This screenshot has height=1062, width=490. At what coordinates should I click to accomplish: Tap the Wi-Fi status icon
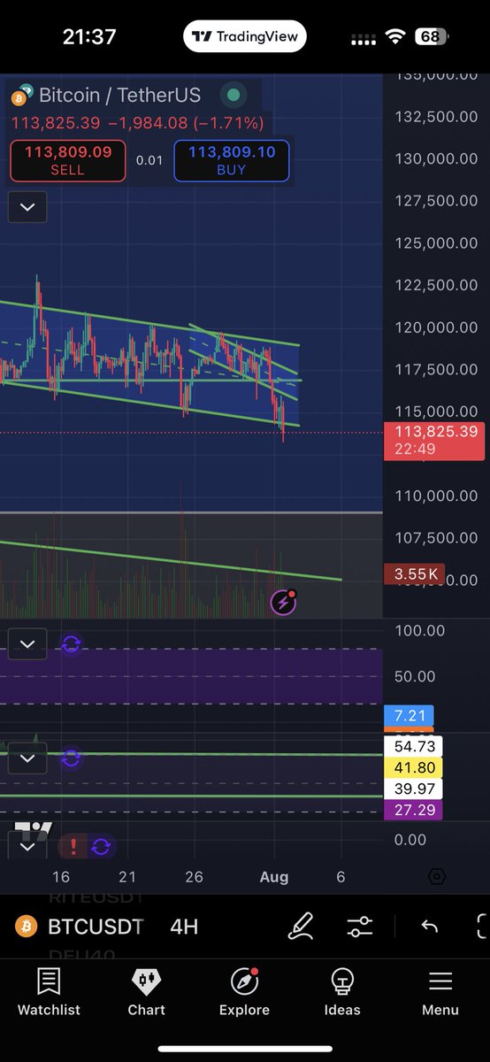[x=396, y=37]
